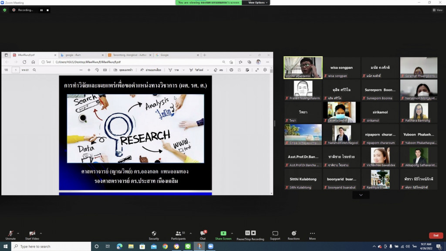446x251 pixels.
Task: Click the green Share Screen icon
Action: tap(223, 234)
